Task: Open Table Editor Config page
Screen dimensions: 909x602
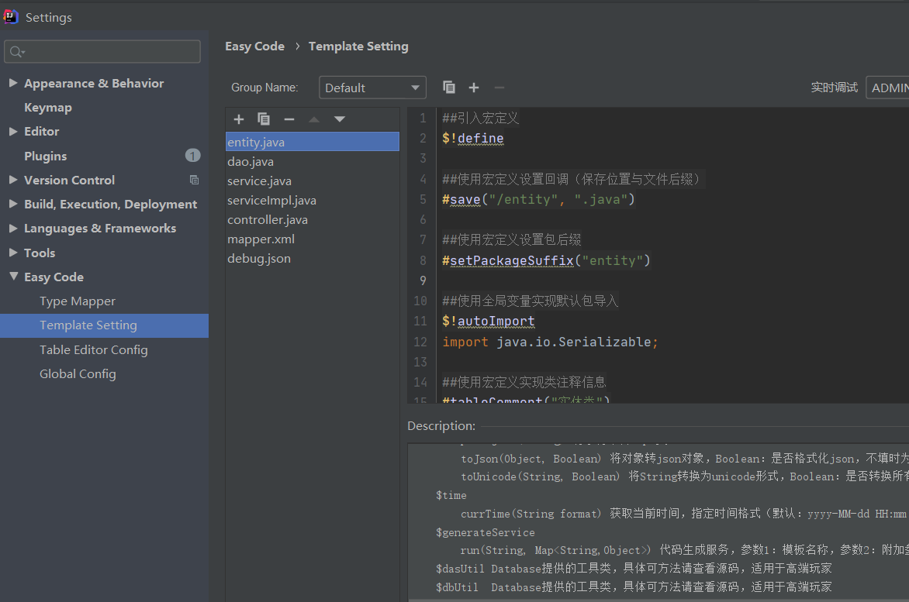Action: point(93,349)
